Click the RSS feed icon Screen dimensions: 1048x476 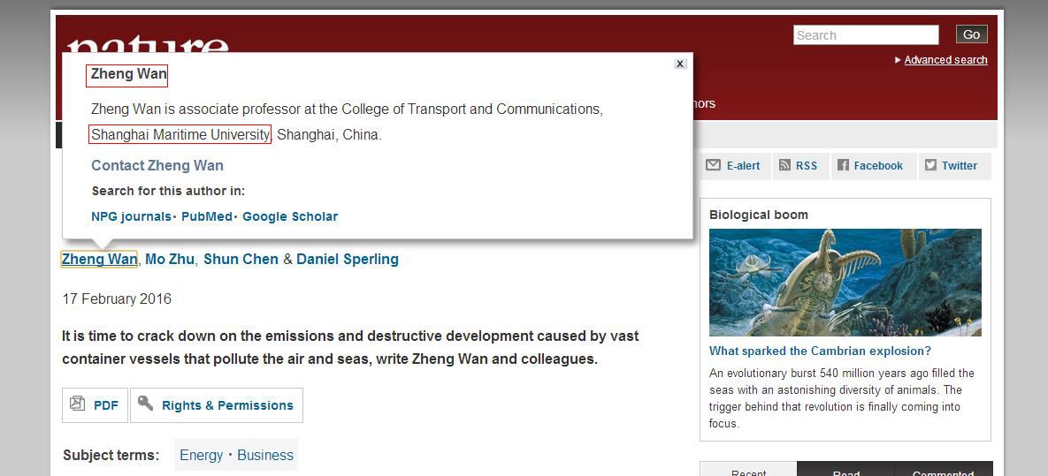point(784,165)
